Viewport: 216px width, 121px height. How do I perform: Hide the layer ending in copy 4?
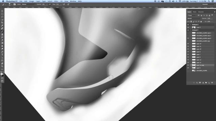click(x=188, y=38)
